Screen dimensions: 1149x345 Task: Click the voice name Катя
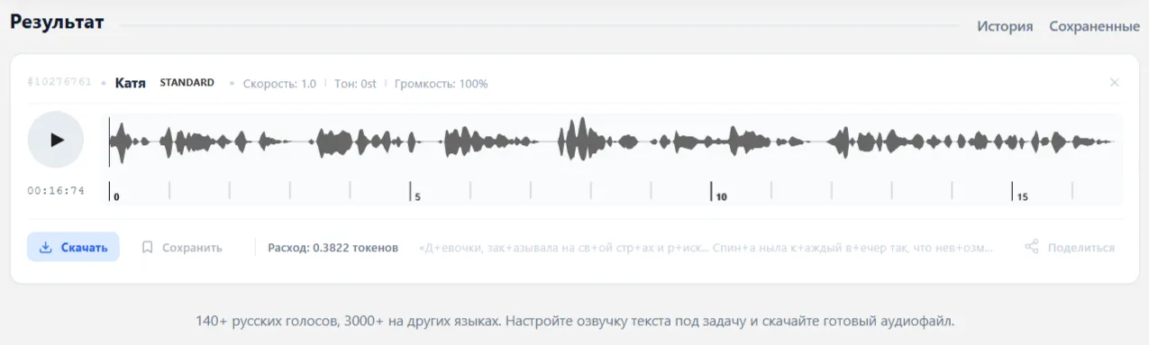tap(131, 83)
